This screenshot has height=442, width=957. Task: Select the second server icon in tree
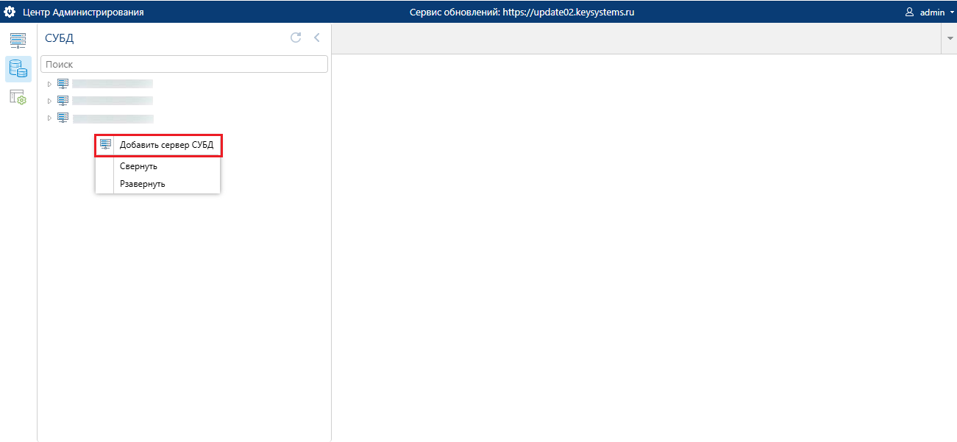pos(63,101)
